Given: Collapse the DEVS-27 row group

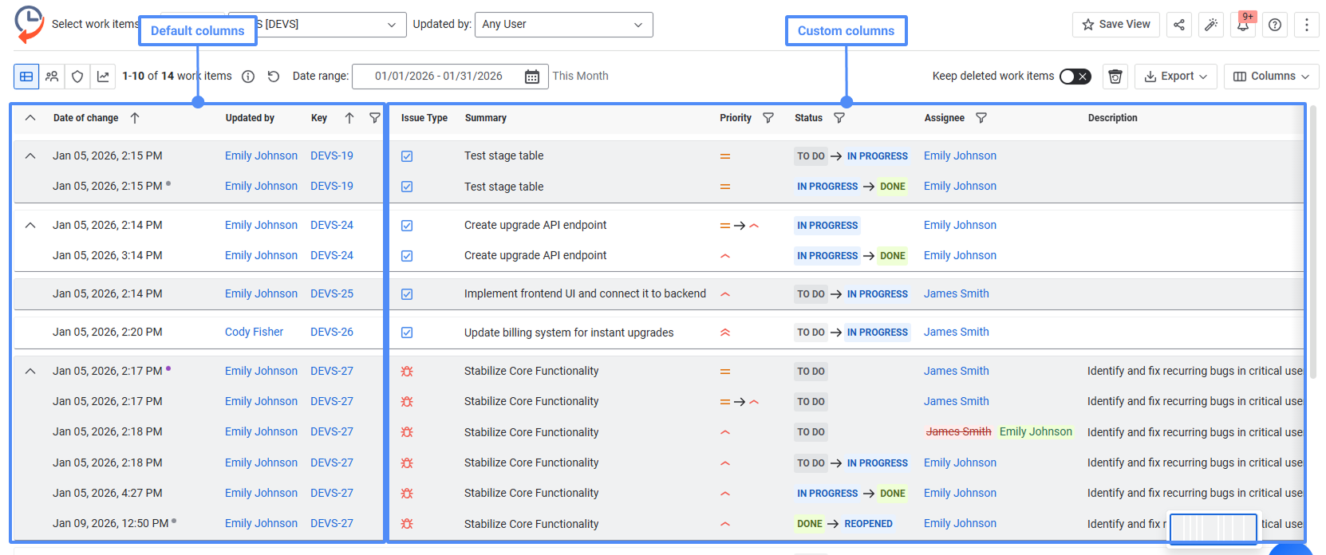Looking at the screenshot, I should pyautogui.click(x=30, y=371).
